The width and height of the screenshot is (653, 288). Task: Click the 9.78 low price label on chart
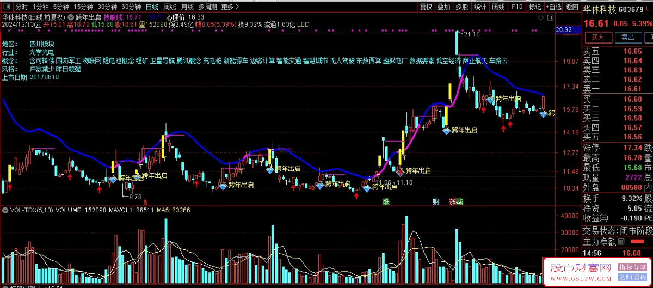135,197
